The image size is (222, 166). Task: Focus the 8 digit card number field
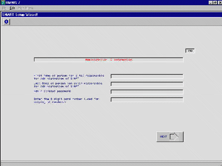pyautogui.click(x=147, y=99)
